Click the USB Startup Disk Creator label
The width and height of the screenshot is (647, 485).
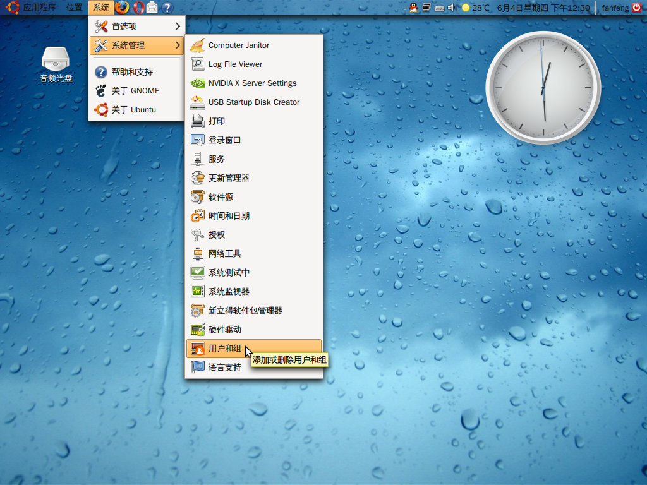coord(254,102)
